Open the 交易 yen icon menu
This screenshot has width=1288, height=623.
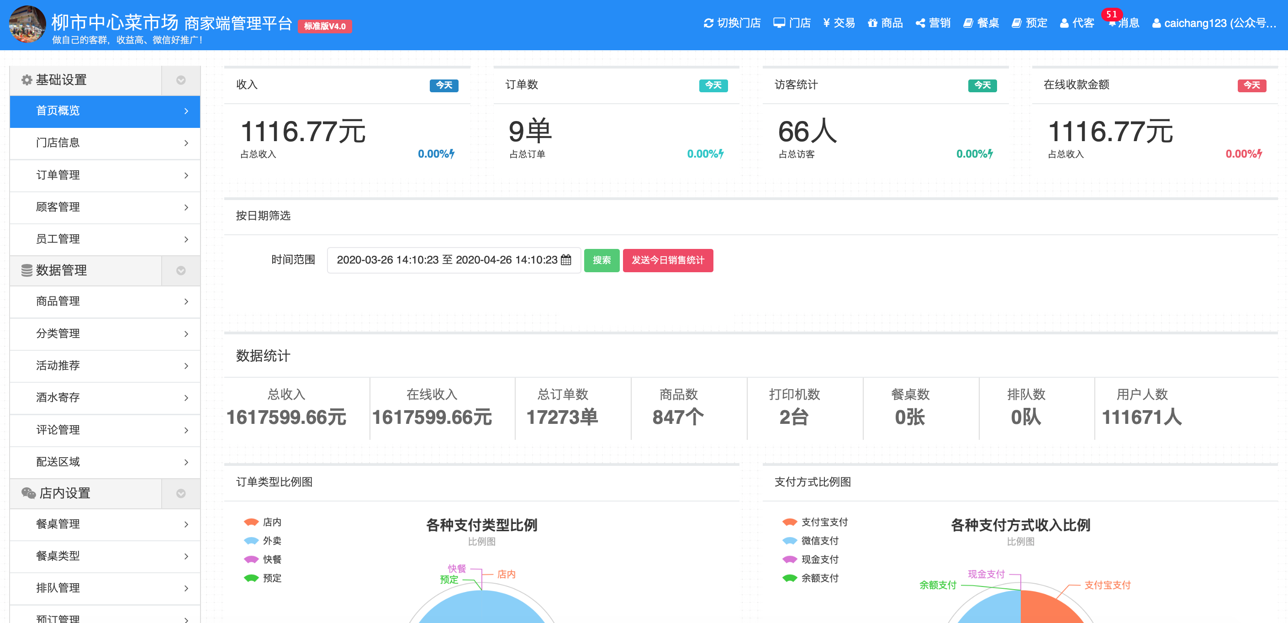coord(826,23)
